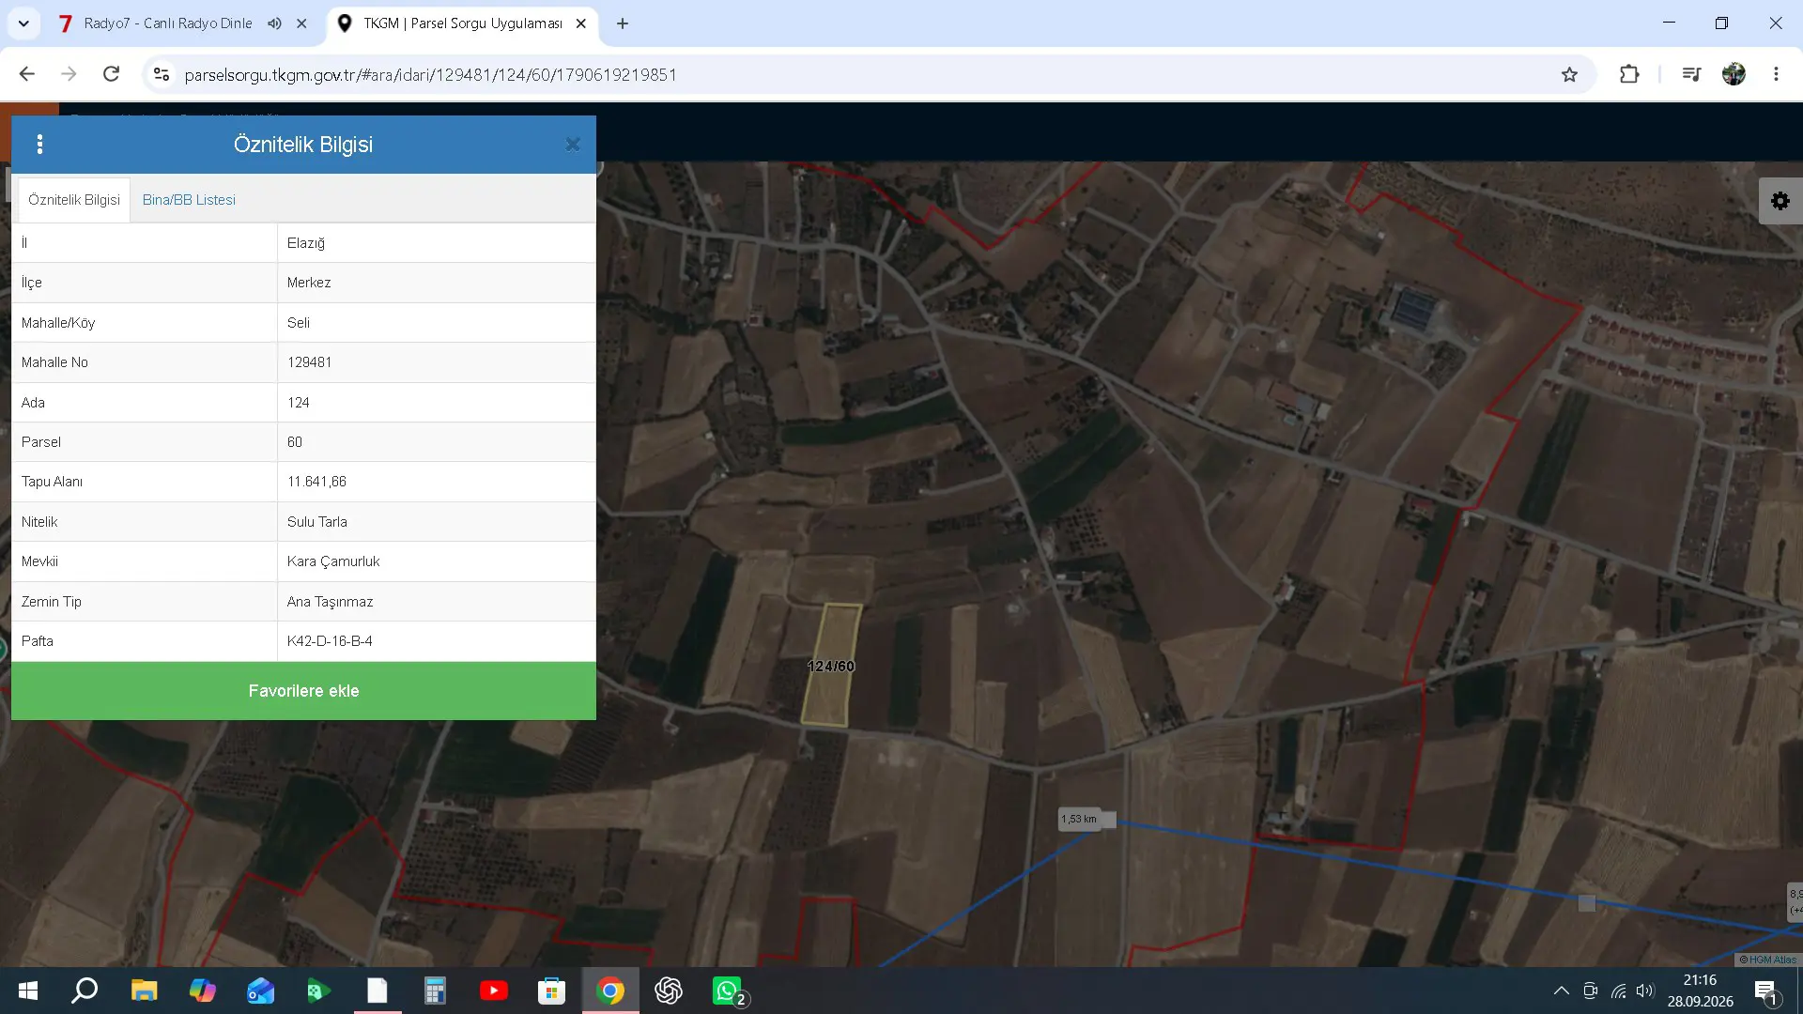Screen dimensions: 1803x1014
Task: Select the Mahalle No value 129481
Action: coord(309,362)
